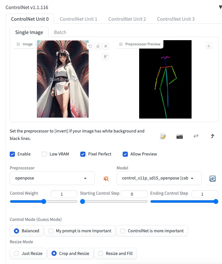The height and width of the screenshot is (264, 222).
Task: Click the notepad icon to open a new canvas
Action: click(163, 136)
